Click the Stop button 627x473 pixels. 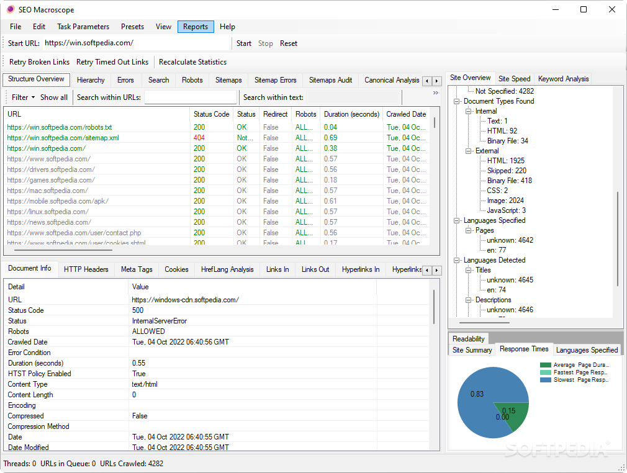pyautogui.click(x=266, y=43)
